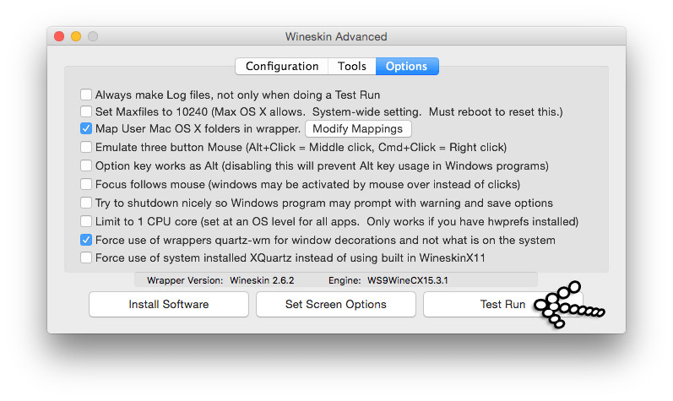This screenshot has height=401, width=673.
Task: Open Install Software
Action: 169,304
